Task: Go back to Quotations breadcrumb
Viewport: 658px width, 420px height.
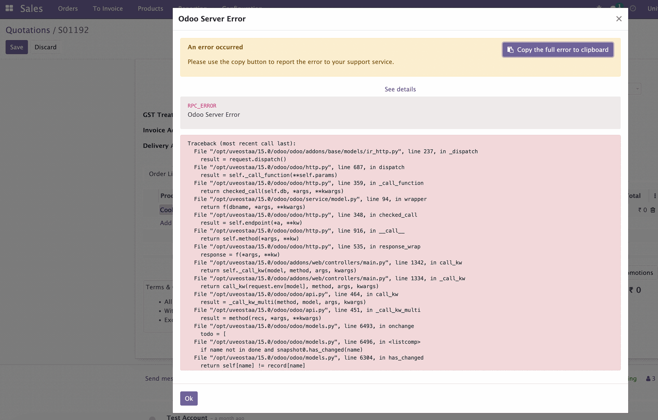Action: coord(28,30)
